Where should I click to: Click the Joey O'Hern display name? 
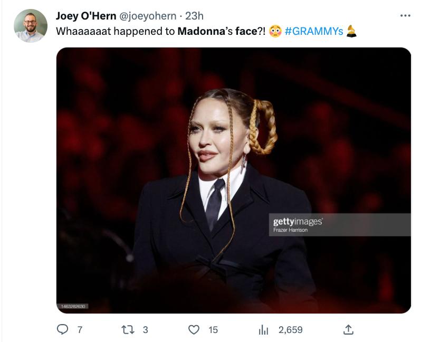[x=86, y=16]
